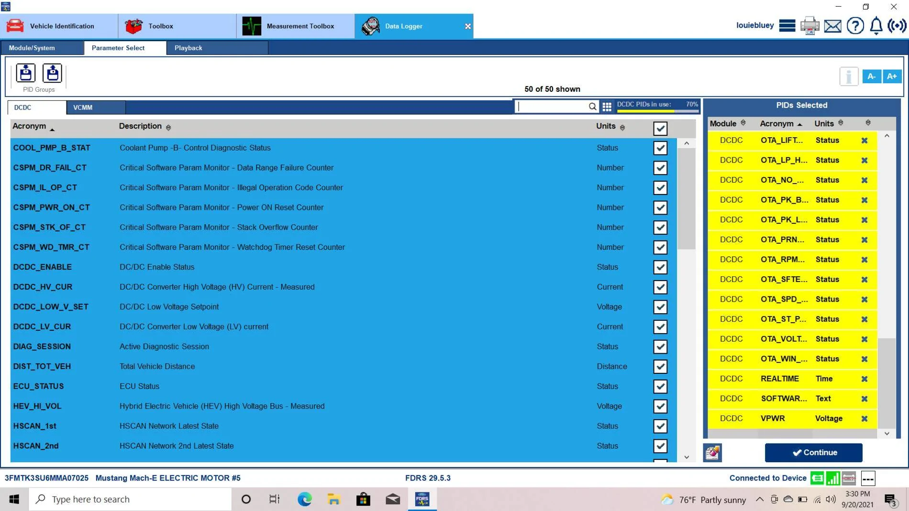909x511 pixels.
Task: Remove OTA_LIFT PID from selected list
Action: 865,141
